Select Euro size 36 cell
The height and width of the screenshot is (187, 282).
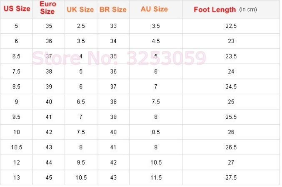[48, 41]
